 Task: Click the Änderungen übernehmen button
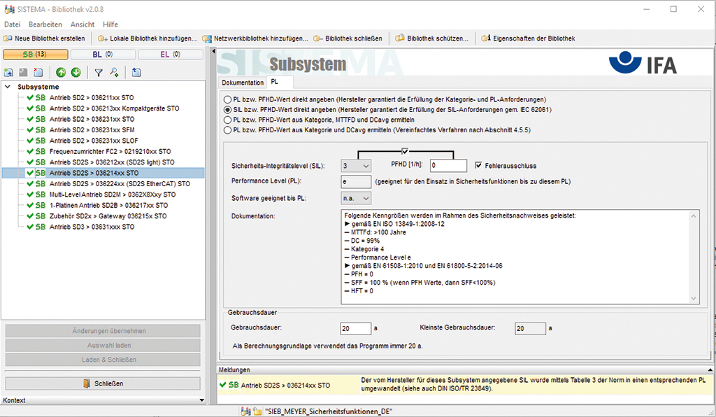(103, 331)
